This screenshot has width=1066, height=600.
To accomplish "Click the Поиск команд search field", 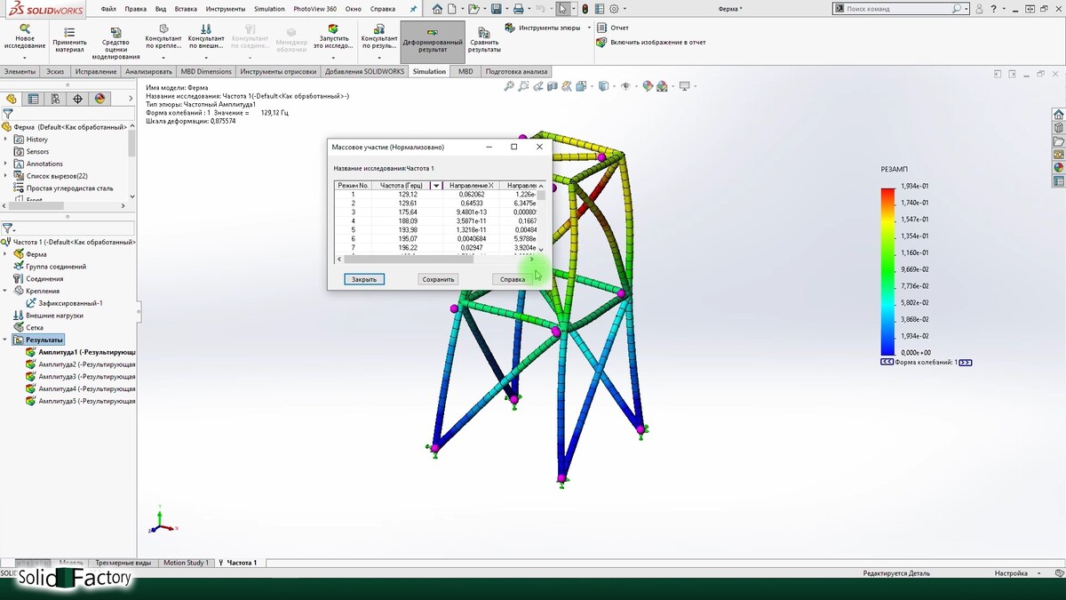I will (x=897, y=9).
